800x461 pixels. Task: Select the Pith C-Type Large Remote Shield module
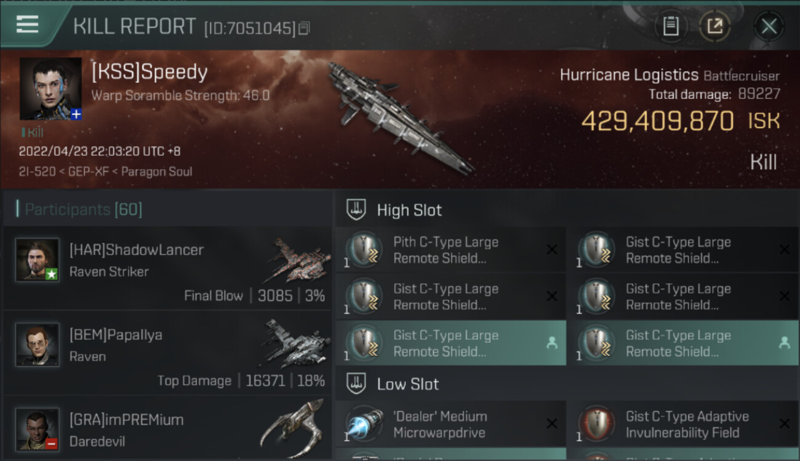450,250
